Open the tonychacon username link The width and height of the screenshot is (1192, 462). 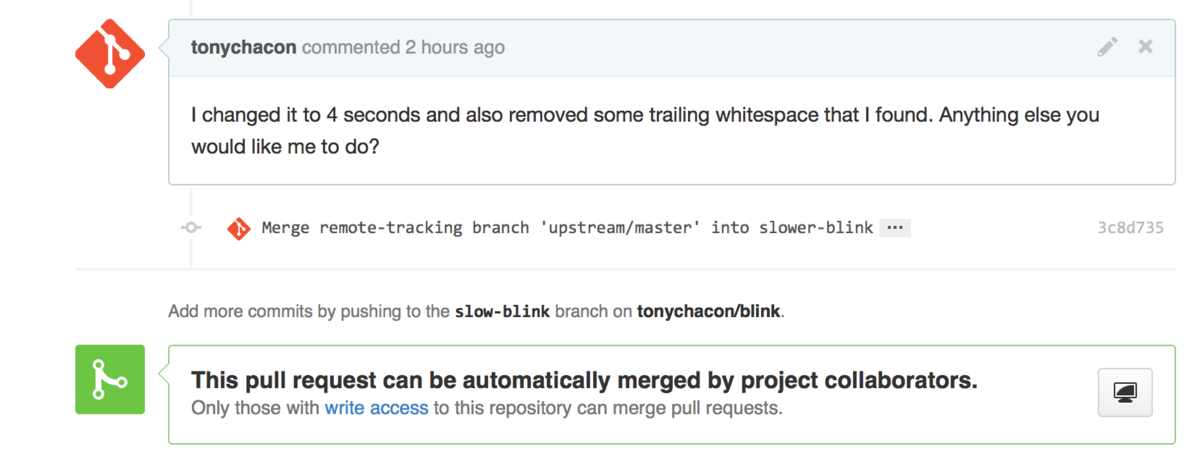point(244,47)
